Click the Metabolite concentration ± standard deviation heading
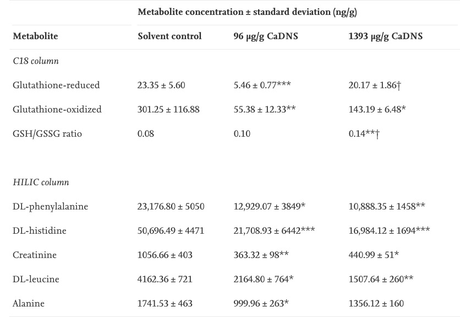The height and width of the screenshot is (317, 460). click(x=247, y=12)
